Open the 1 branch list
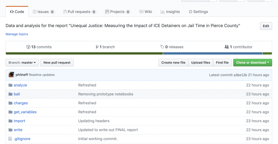The width and height of the screenshot is (278, 144). tap(105, 47)
